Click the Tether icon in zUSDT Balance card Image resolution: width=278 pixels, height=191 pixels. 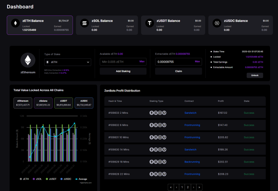[150, 23]
